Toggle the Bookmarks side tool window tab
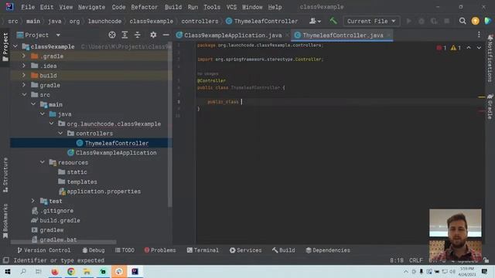Screen dimensions: 495x278 click(5, 222)
